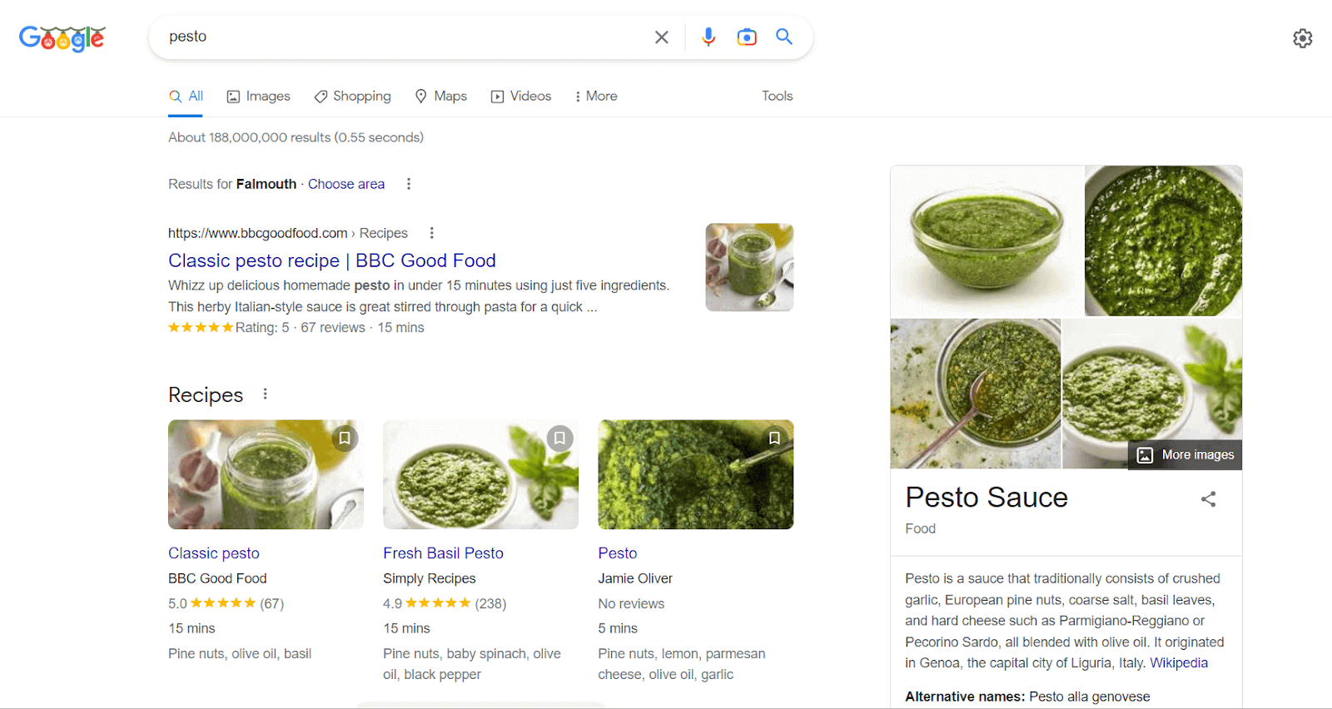Click the 'Rating: 5 · 67 reviews' text

(301, 328)
